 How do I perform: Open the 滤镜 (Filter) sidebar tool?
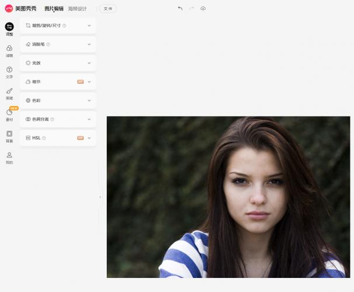9,48
